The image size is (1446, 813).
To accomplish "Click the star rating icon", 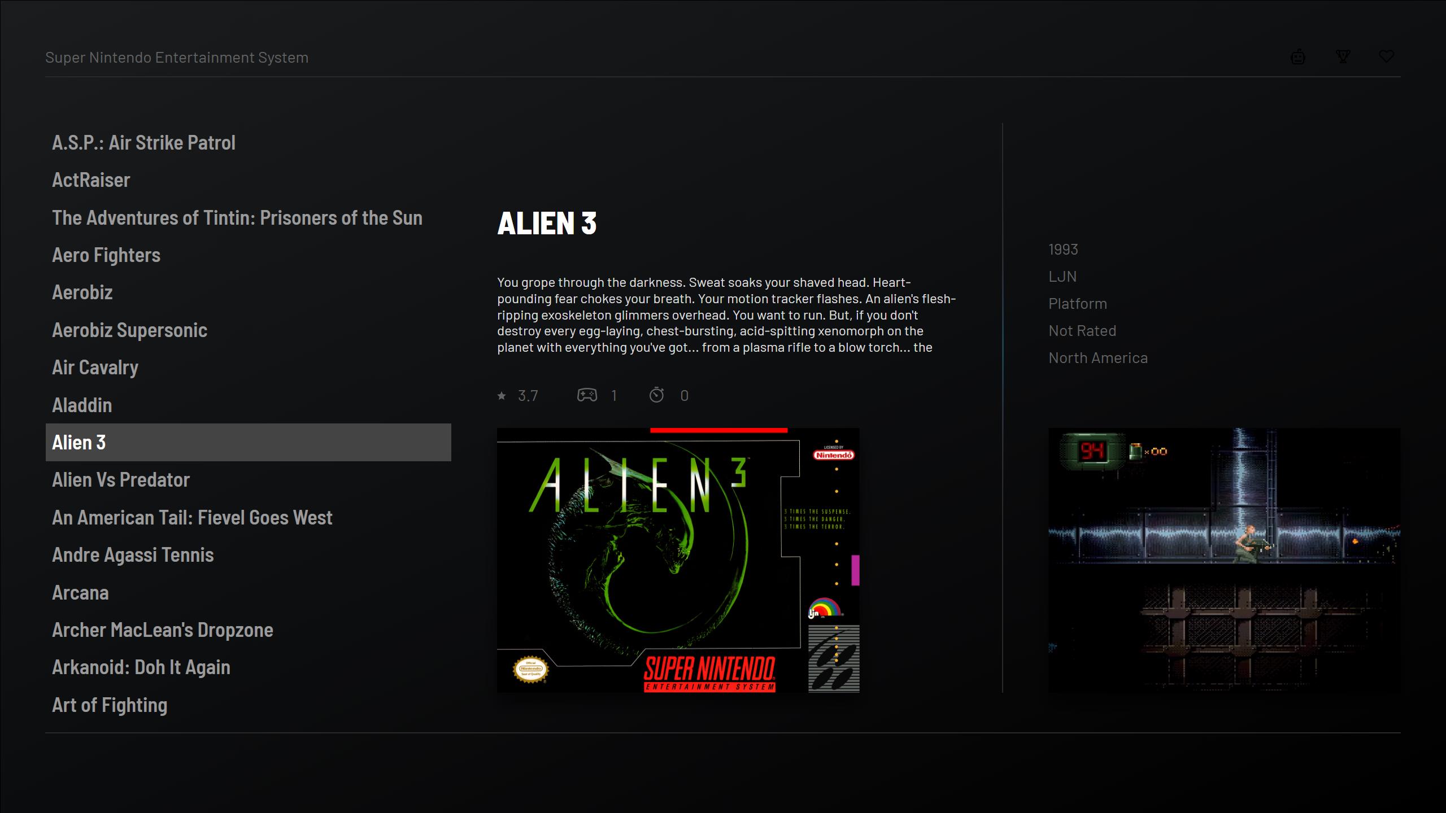I will click(502, 396).
